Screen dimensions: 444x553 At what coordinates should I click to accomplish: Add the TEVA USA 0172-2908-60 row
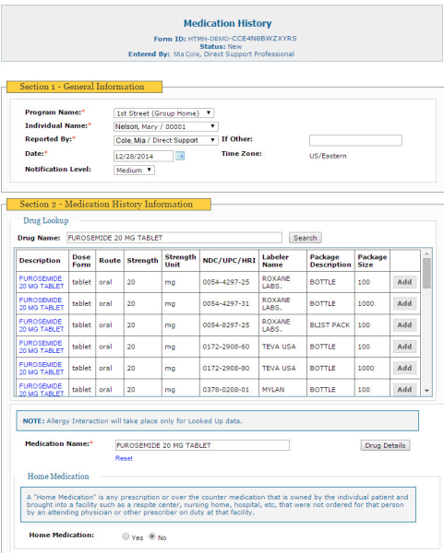pos(405,347)
